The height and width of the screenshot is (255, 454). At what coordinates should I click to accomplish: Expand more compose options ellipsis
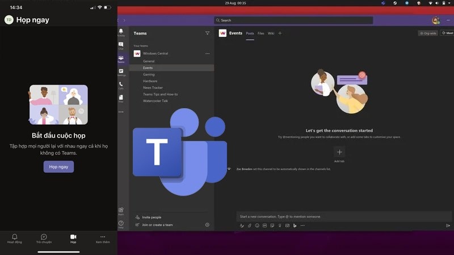302,226
